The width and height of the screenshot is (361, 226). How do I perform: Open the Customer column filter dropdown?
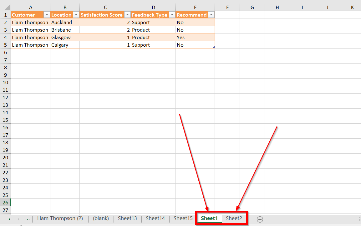[x=47, y=15]
